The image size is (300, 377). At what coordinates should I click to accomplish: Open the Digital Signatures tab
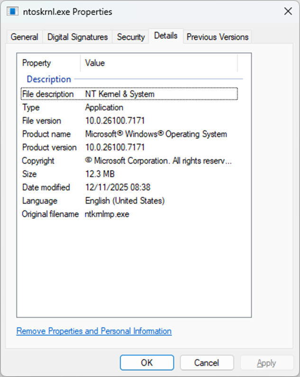pos(78,37)
